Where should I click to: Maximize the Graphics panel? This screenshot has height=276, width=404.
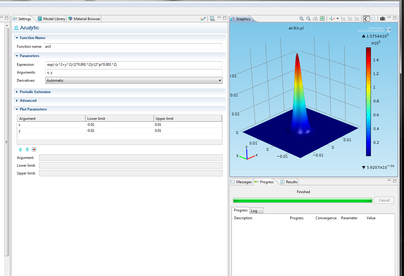coord(395,18)
